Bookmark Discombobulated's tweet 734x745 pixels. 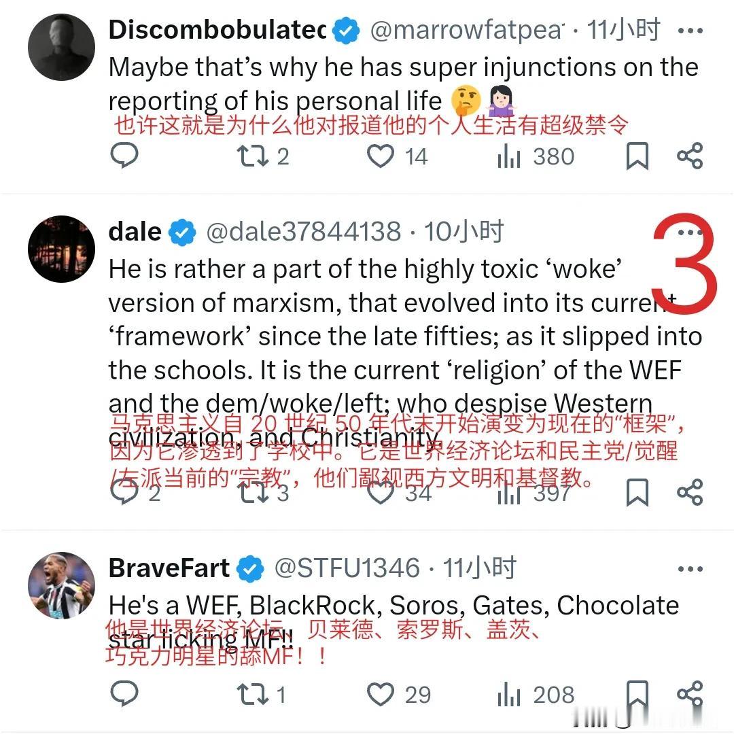tap(637, 156)
